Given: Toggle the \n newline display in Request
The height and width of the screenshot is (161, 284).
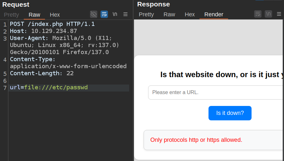Looking at the screenshot, I should (x=115, y=14).
